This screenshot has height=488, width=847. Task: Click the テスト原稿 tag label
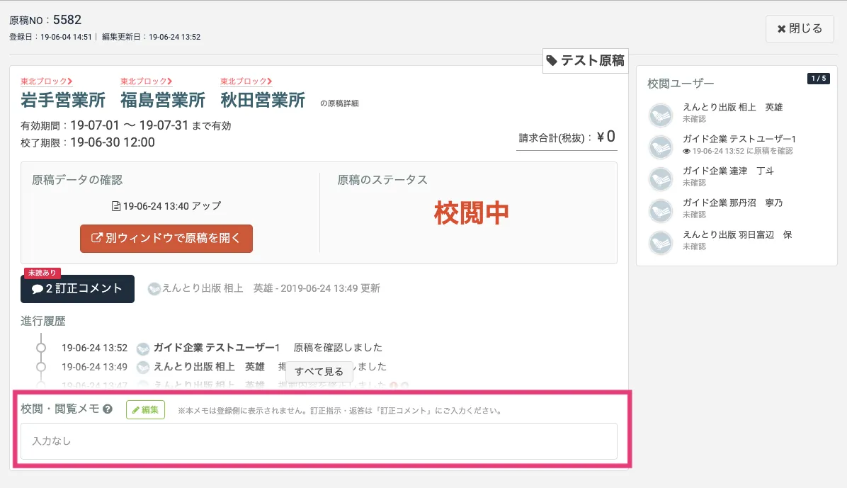pos(586,60)
